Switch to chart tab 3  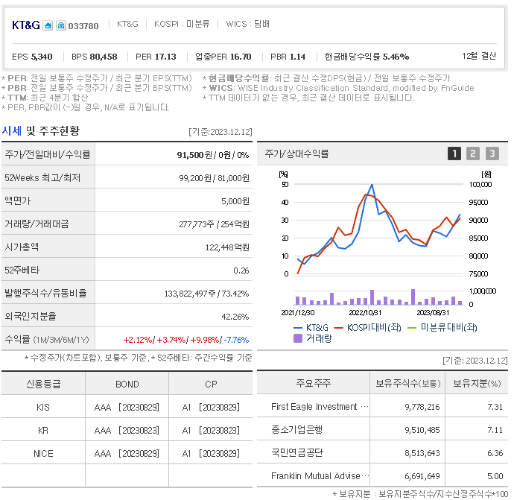coord(492,154)
